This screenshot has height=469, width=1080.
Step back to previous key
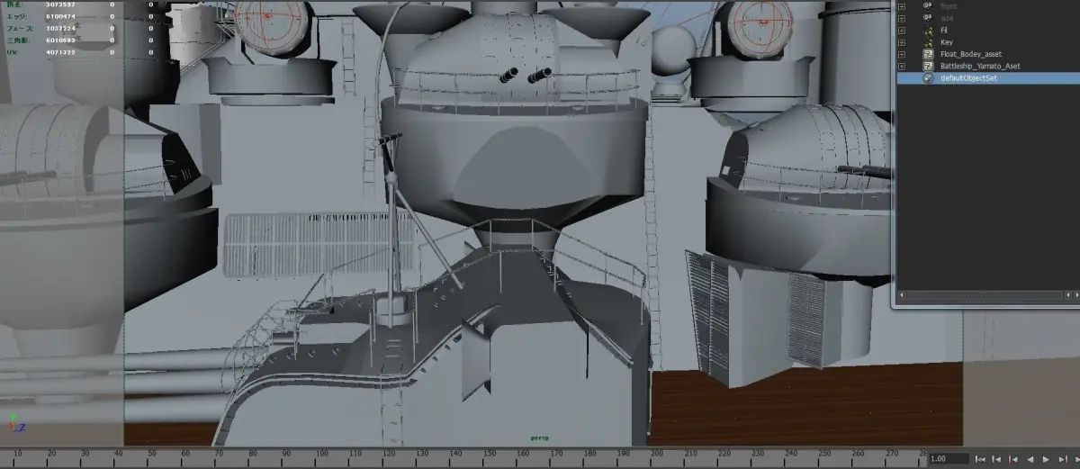pyautogui.click(x=1012, y=459)
